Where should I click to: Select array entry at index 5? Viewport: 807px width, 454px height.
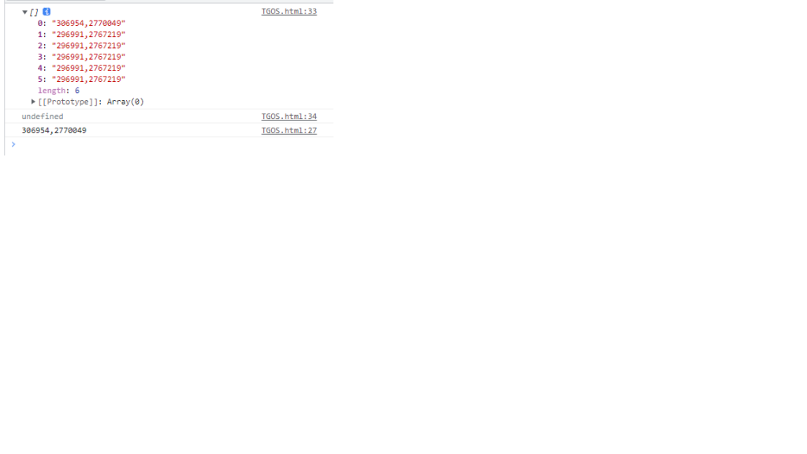click(x=81, y=80)
